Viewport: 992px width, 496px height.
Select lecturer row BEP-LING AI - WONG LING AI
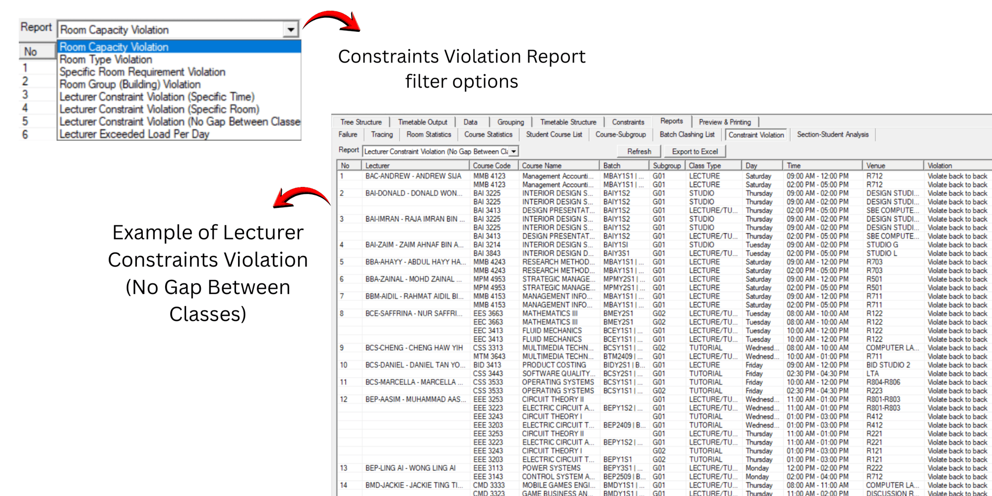[x=410, y=468]
